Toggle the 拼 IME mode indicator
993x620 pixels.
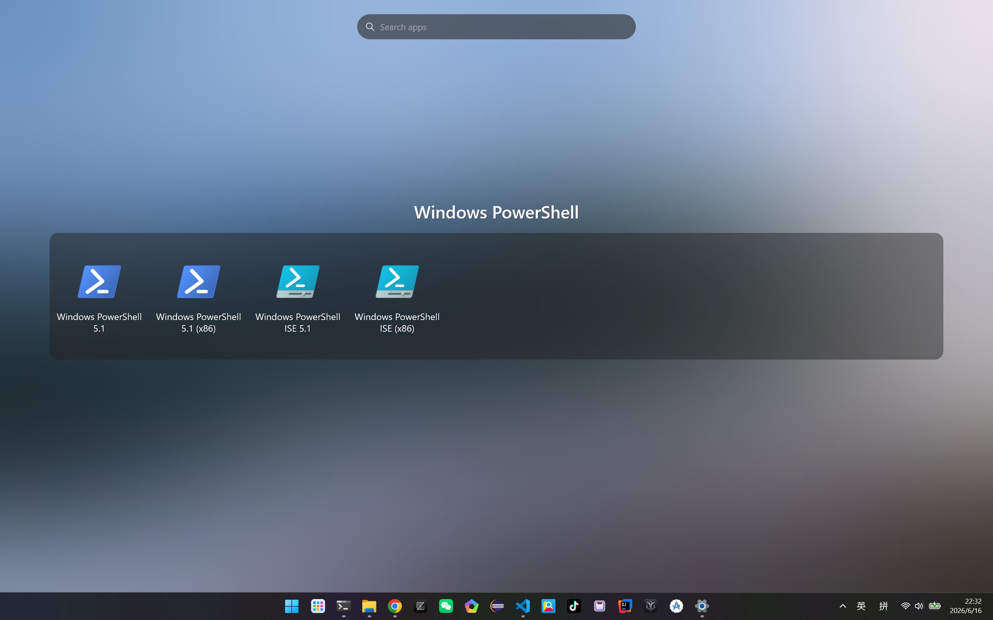click(884, 606)
